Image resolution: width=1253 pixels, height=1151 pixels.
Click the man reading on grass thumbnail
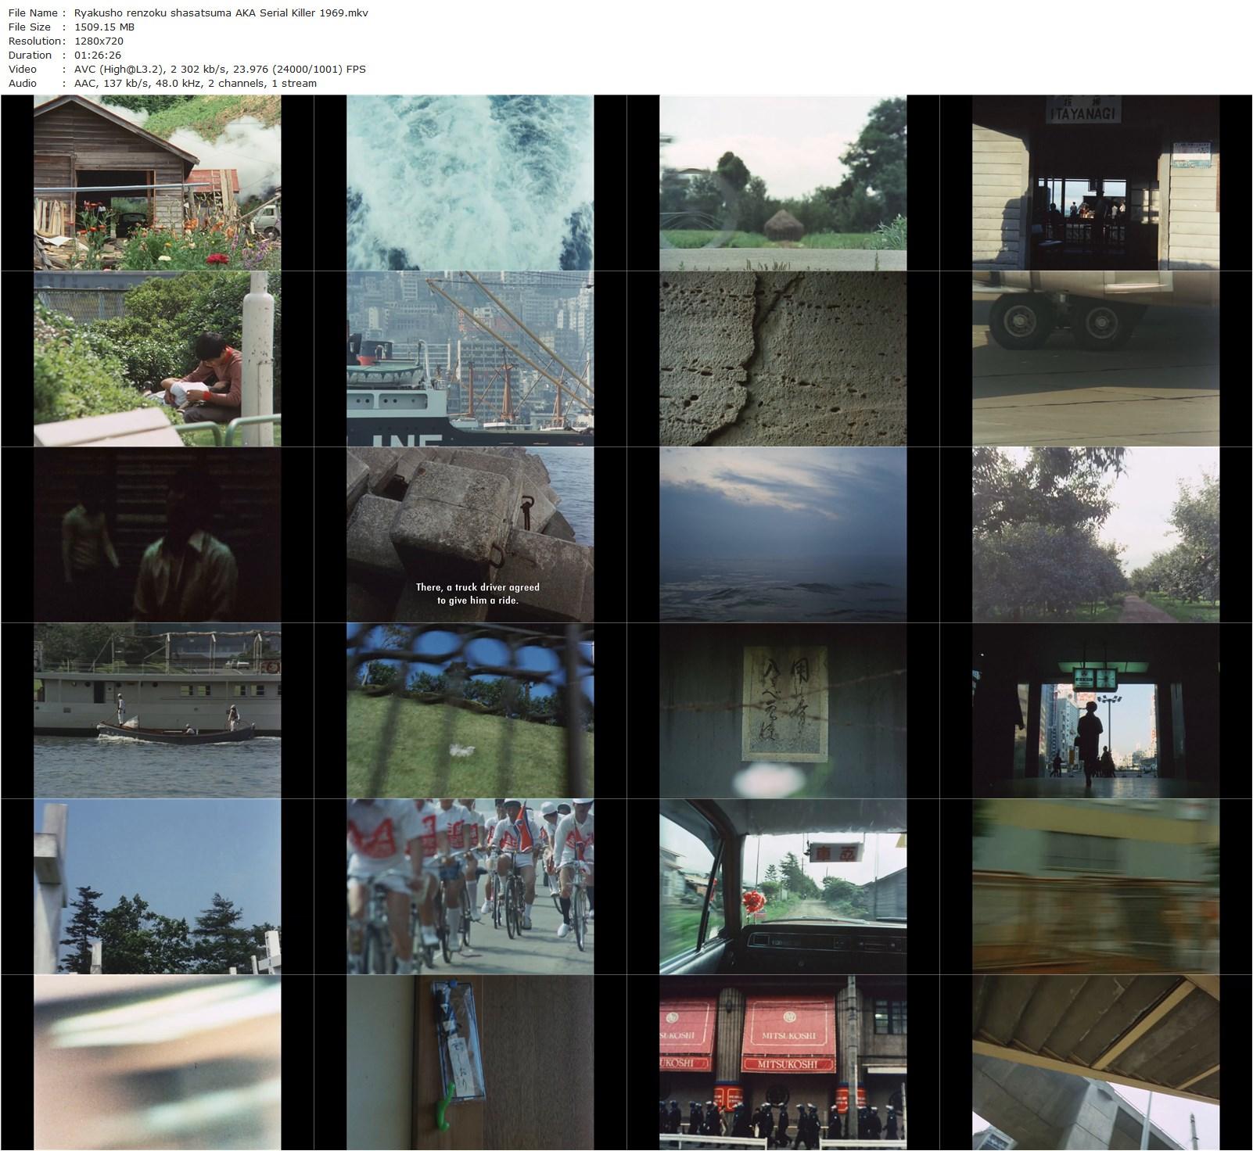pyautogui.click(x=157, y=359)
